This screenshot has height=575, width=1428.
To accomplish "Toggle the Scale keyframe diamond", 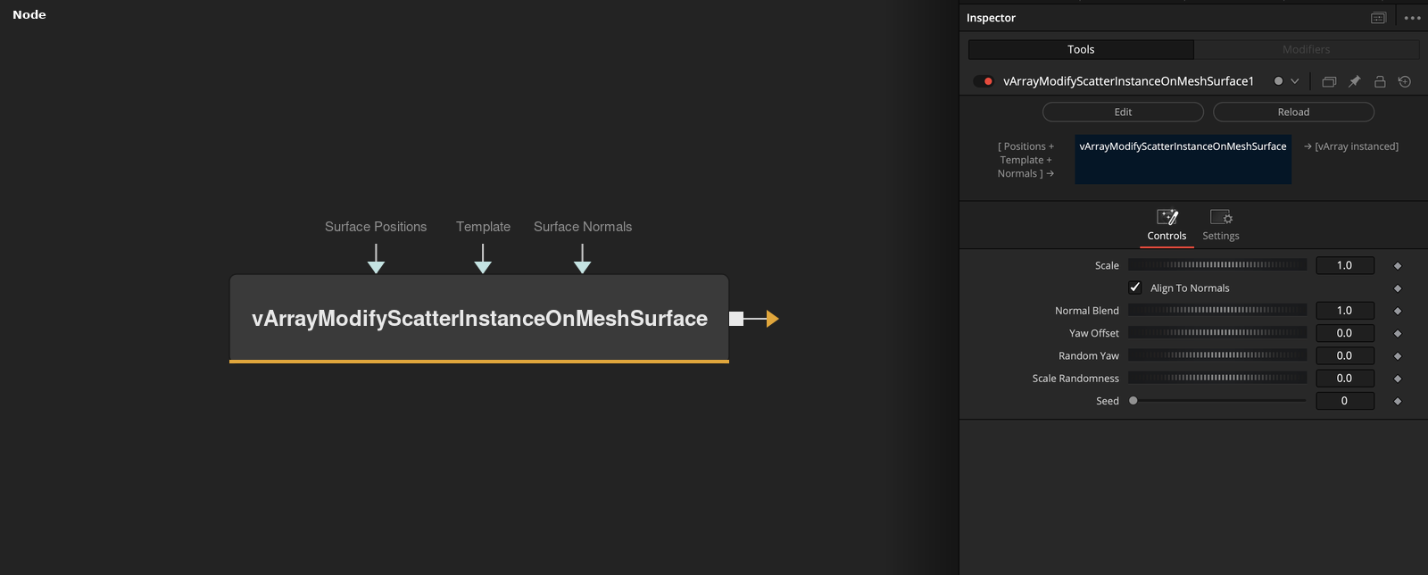I will point(1398,265).
